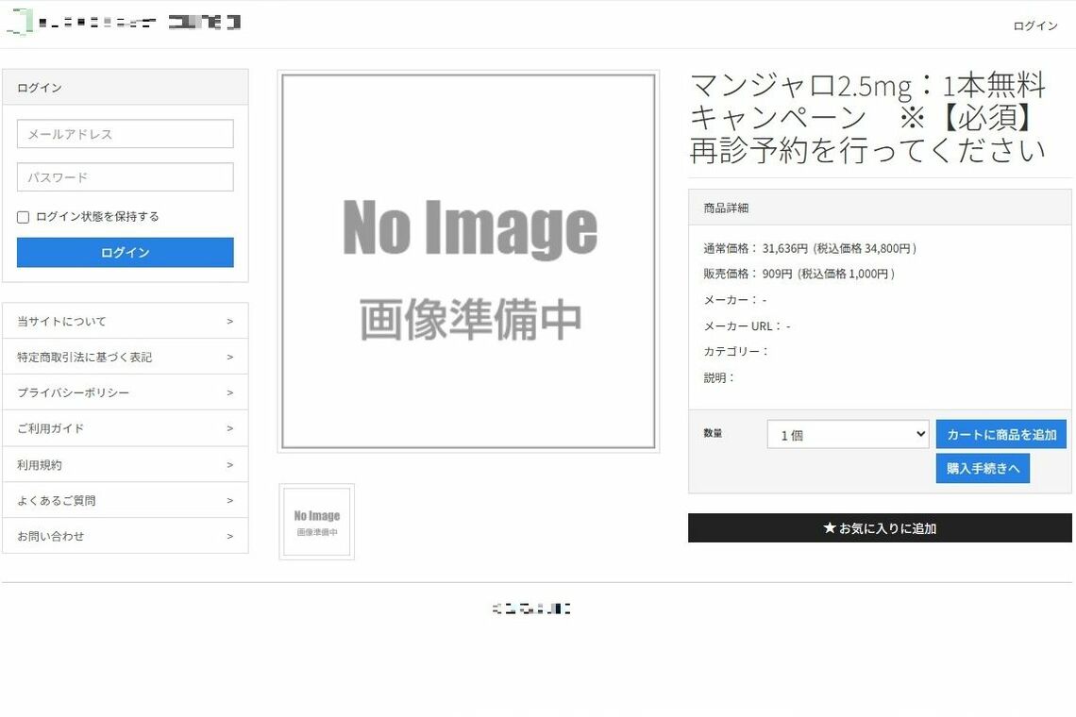The image size is (1076, 717).
Task: Select the No Image product thumbnail
Action: (x=316, y=522)
